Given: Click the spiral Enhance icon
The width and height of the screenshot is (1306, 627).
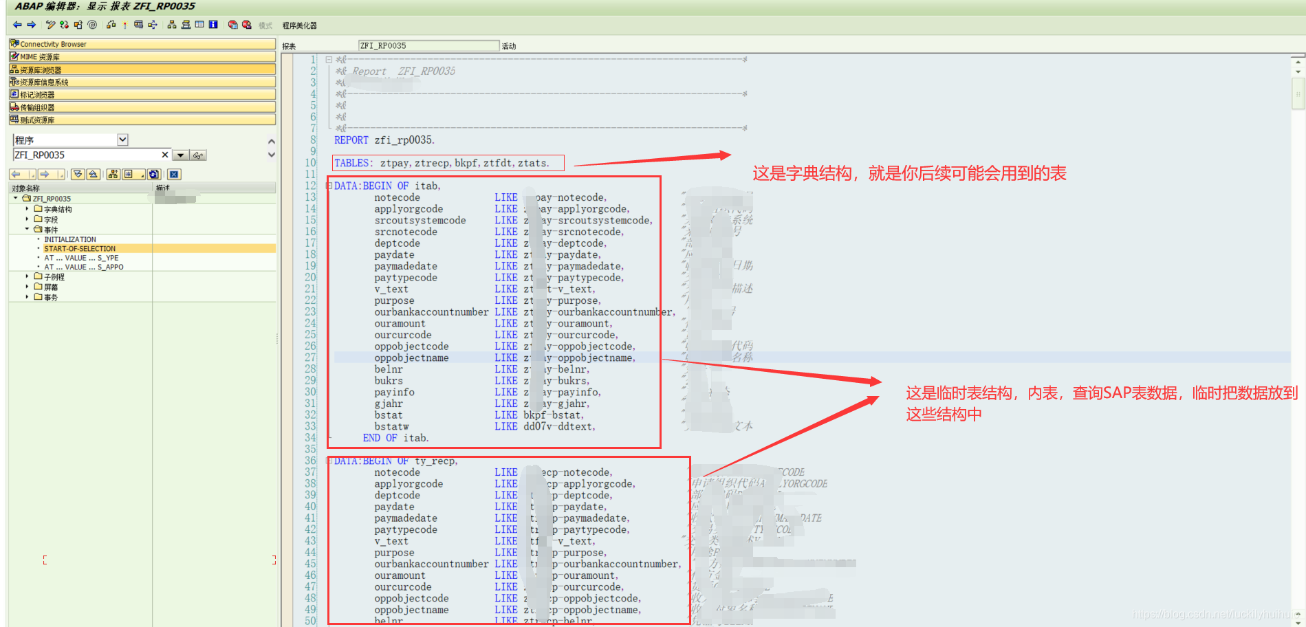Looking at the screenshot, I should pos(92,25).
